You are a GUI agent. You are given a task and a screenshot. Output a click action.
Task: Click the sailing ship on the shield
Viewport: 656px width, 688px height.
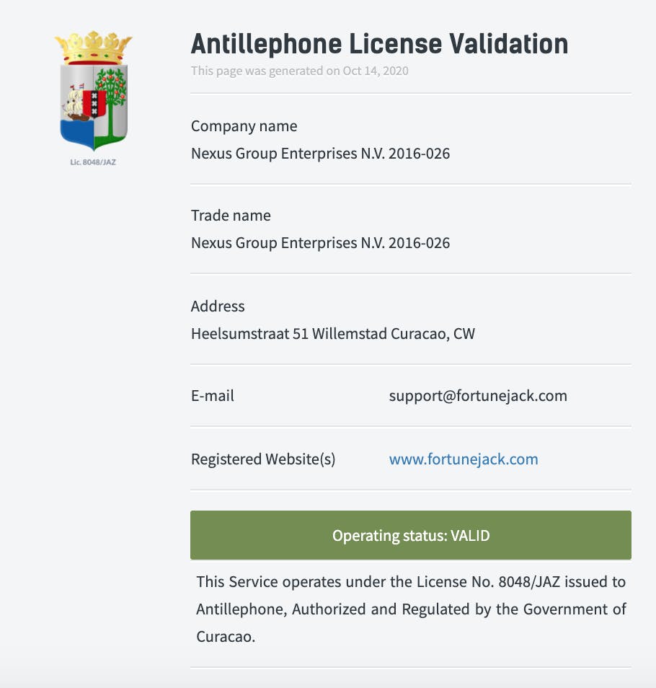76,104
